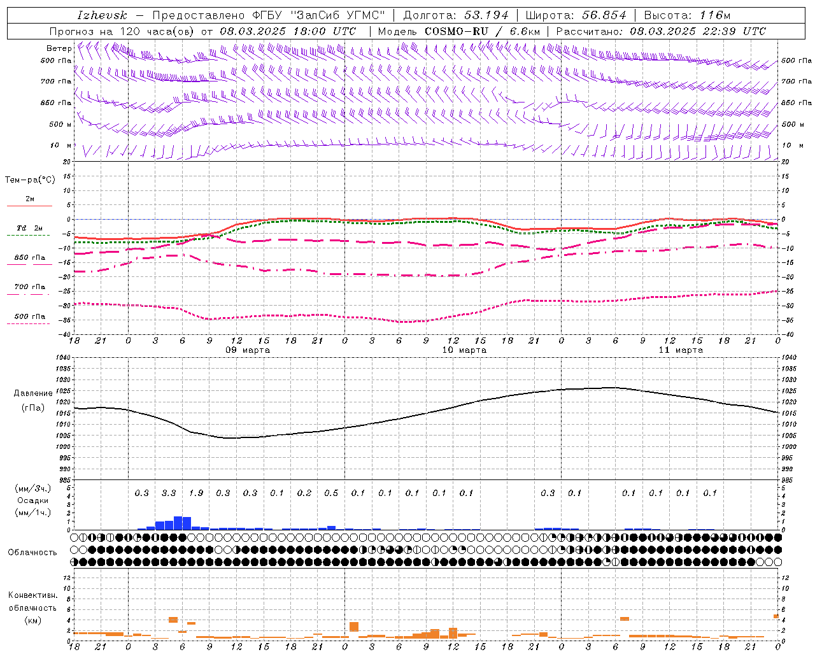This screenshot has width=815, height=652.
Task: Select the 'Высота: 116м' elevation text
Action: point(687,15)
